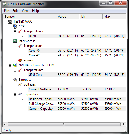Viewport: 129px width, 135px height.
Task: Click the ACPI monitor icon
Action: (x=15, y=26)
